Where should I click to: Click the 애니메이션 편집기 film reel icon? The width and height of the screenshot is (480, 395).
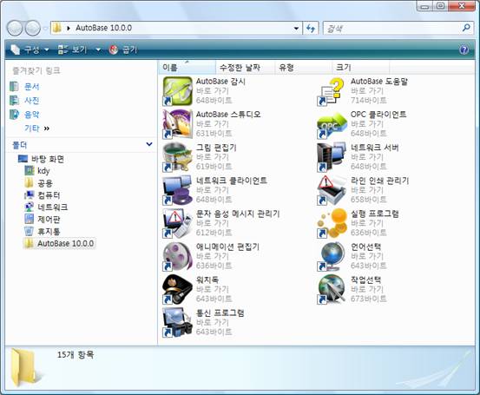click(177, 256)
